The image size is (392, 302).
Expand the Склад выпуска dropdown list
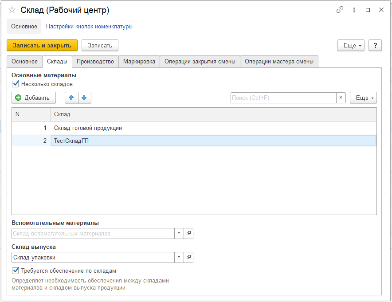(x=179, y=257)
